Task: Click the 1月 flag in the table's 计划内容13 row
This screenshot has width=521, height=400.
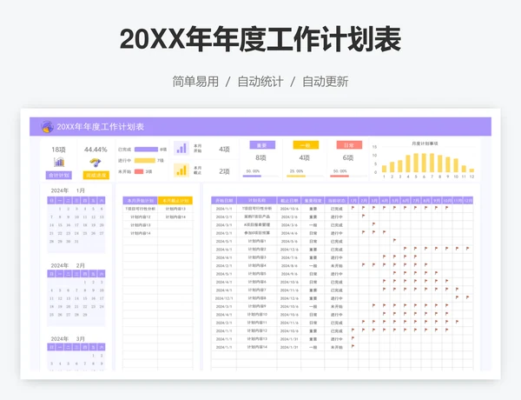Action: pyautogui.click(x=353, y=338)
